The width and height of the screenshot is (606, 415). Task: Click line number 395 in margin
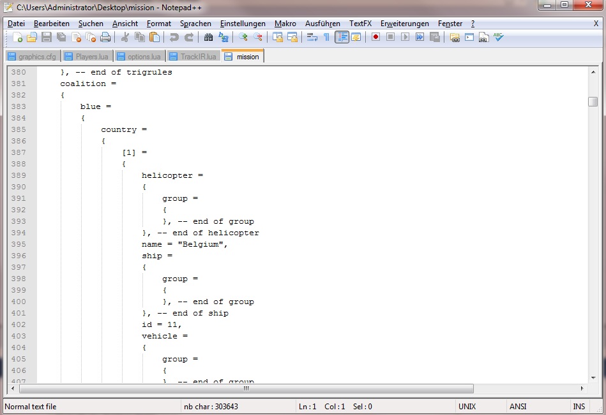[19, 244]
